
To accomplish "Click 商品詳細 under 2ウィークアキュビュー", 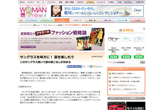I will pyautogui.click(x=126, y=57).
